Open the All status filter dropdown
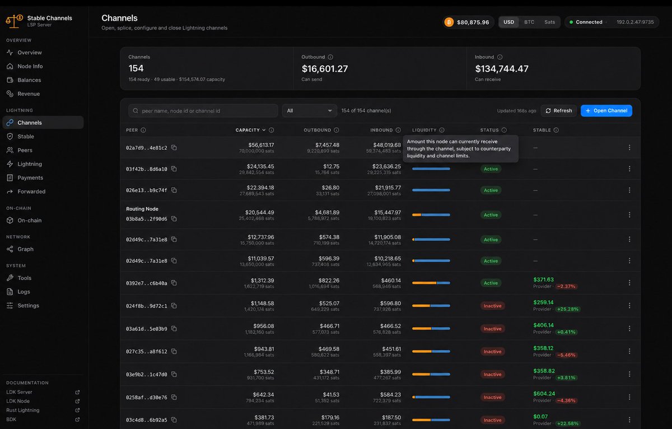672x429 pixels. tap(310, 111)
